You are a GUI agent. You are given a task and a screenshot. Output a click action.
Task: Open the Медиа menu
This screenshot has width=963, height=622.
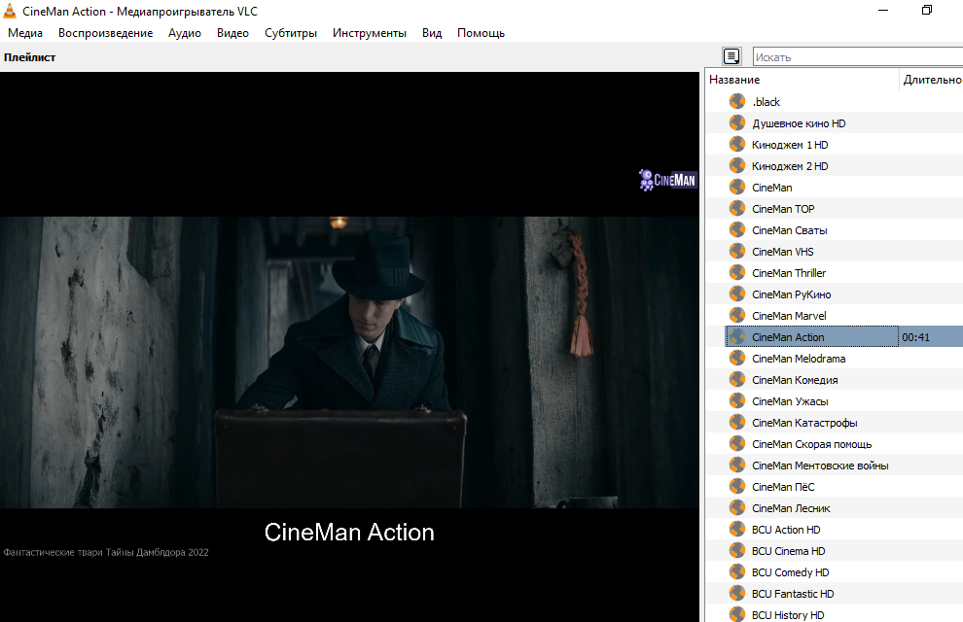point(25,33)
